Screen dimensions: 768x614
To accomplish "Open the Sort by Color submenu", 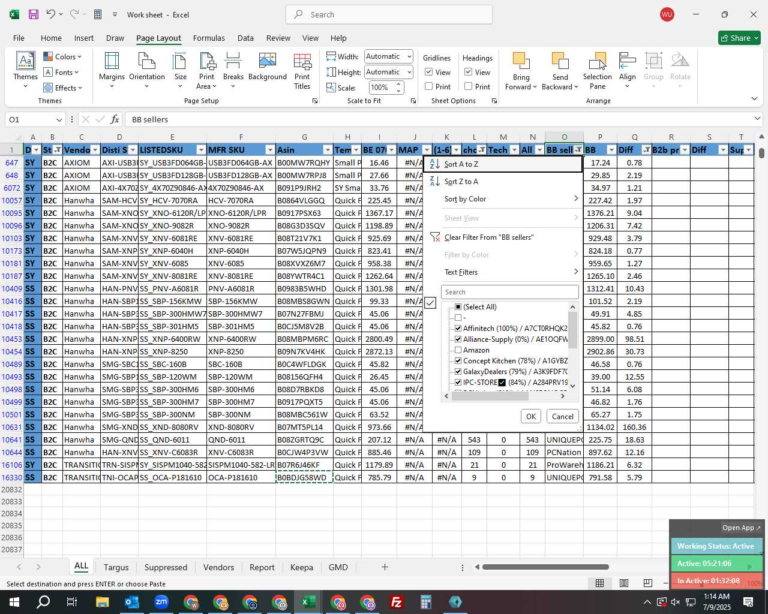I will [x=503, y=199].
